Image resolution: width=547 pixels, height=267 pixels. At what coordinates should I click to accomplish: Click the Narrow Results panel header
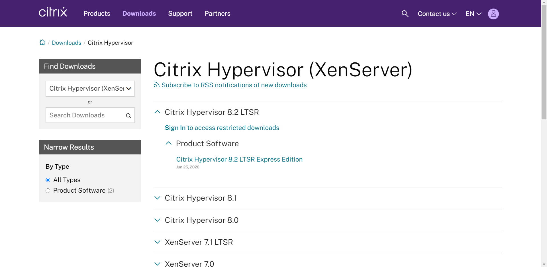(90, 147)
